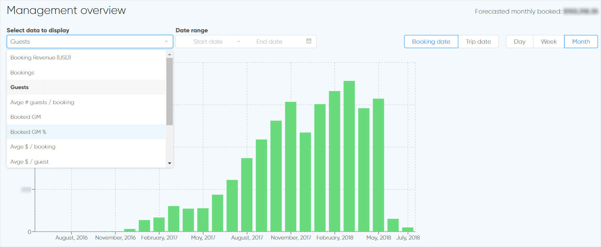Screen dimensions: 601x247
Task: Click the Management overview heading
Action: (66, 10)
